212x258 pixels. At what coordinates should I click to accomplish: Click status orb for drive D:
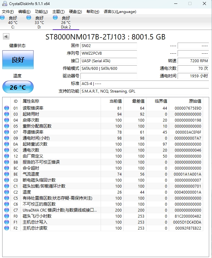29,18
